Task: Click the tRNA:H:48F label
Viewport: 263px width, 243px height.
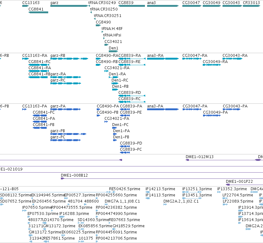Action: (112, 29)
